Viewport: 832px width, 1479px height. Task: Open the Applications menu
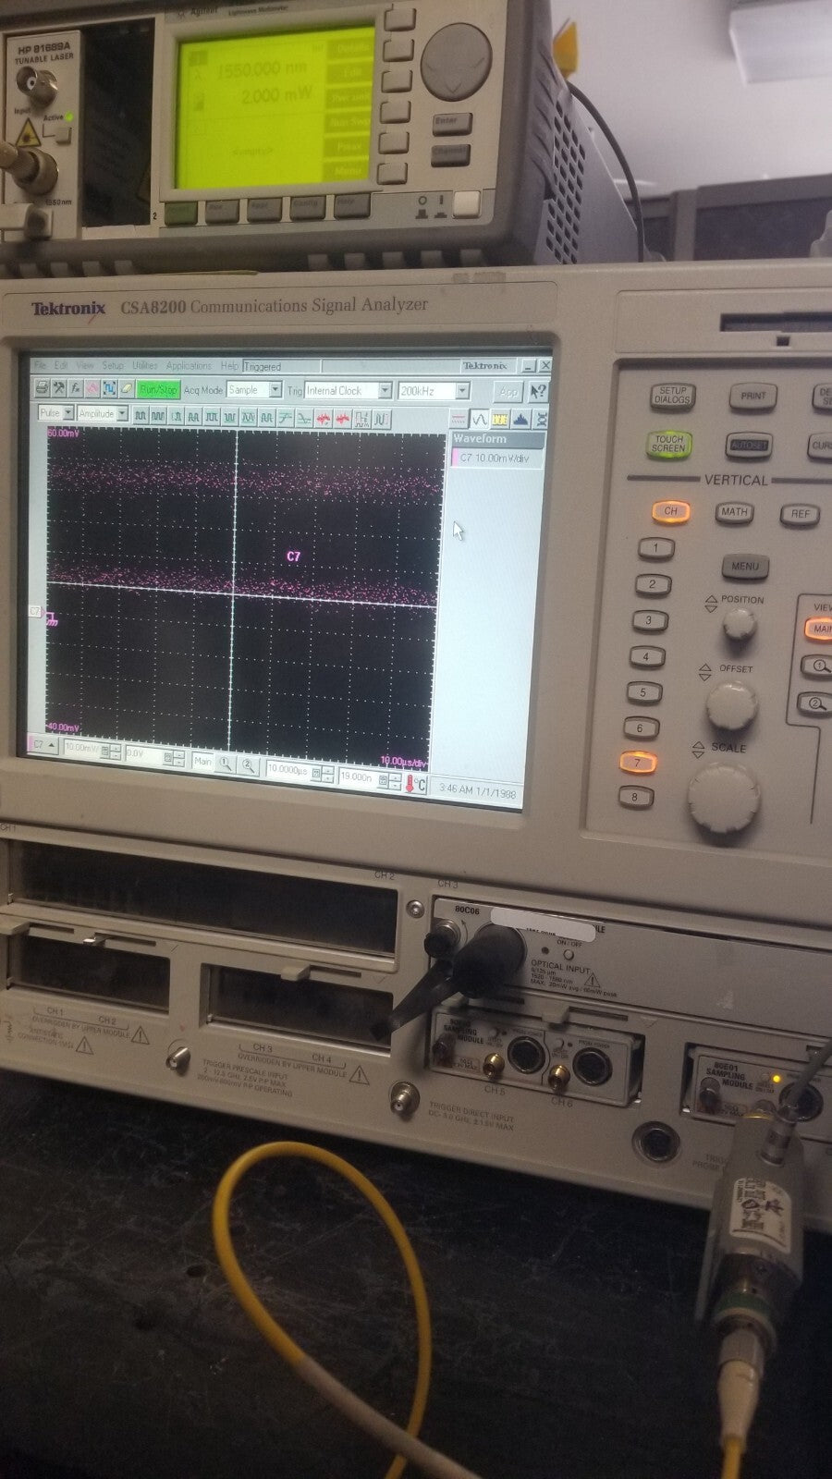(x=189, y=366)
